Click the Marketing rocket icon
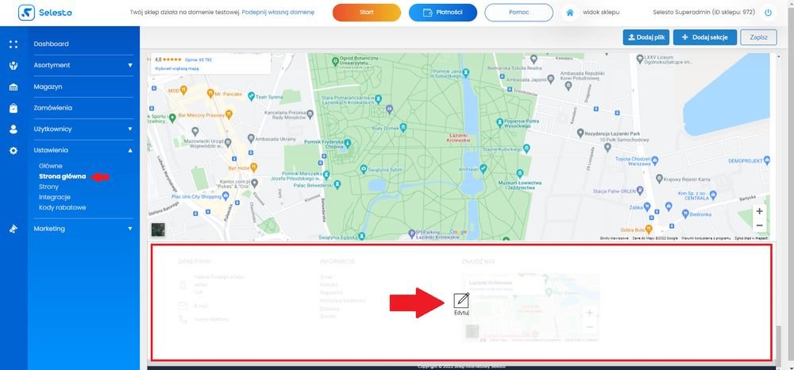The height and width of the screenshot is (370, 794). pos(13,229)
